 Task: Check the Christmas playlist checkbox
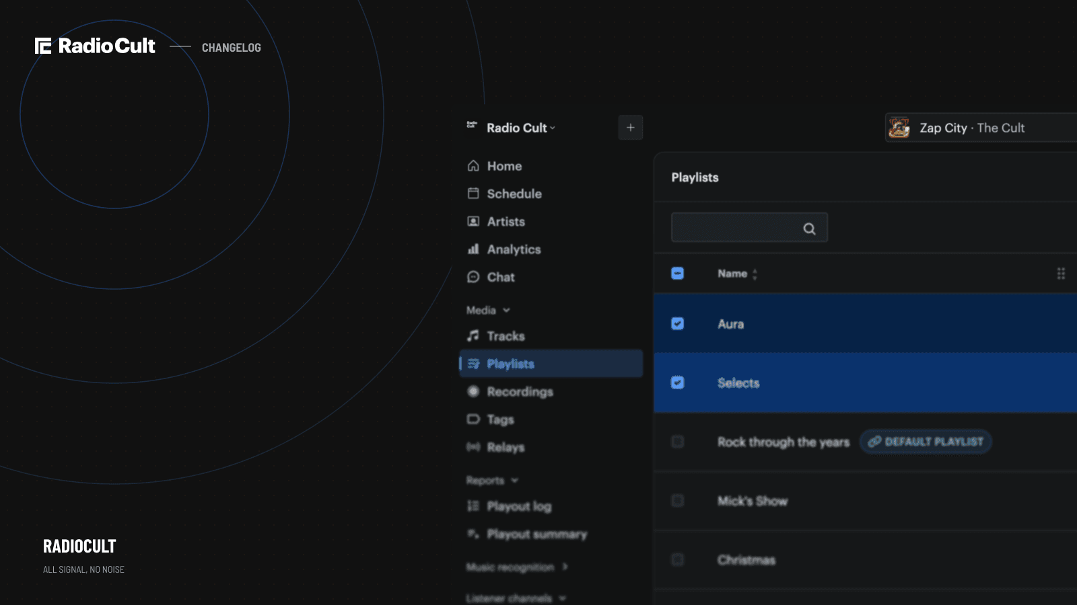pos(678,559)
